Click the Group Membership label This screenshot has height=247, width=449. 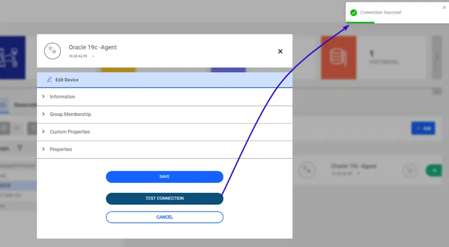pyautogui.click(x=70, y=114)
